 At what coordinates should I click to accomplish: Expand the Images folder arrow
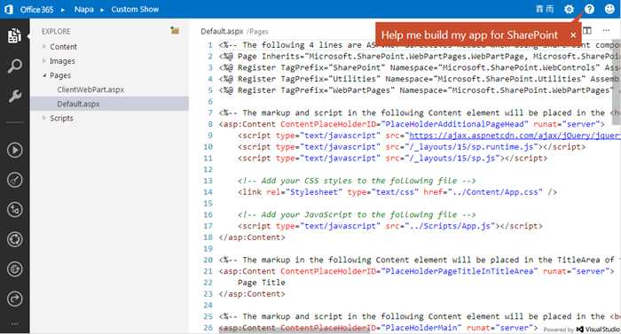44,60
